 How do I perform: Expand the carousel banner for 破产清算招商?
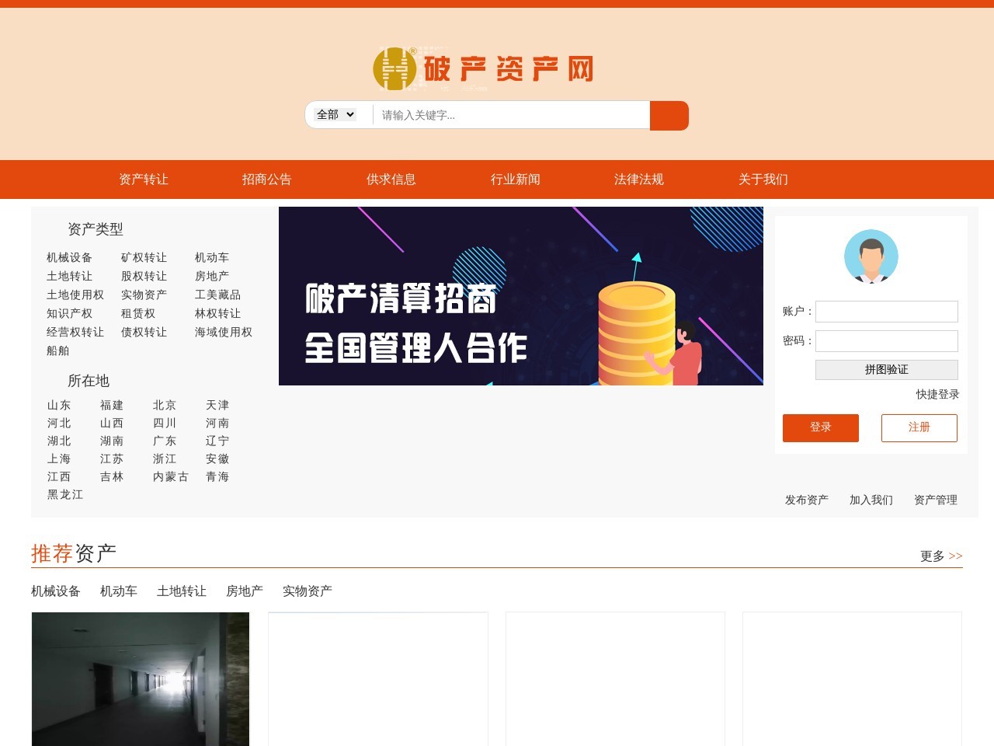point(520,296)
